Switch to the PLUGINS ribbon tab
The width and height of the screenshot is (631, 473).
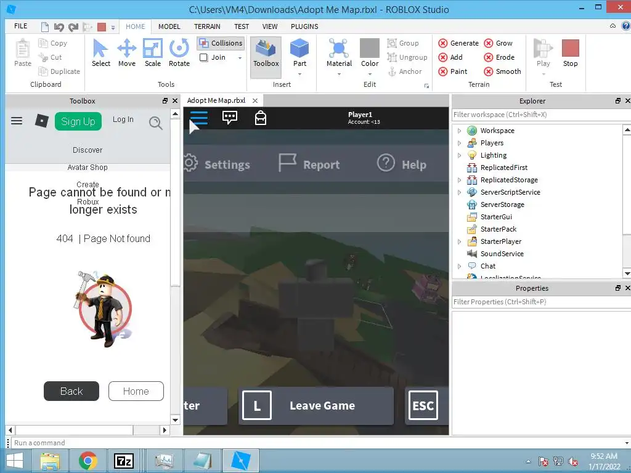[304, 26]
